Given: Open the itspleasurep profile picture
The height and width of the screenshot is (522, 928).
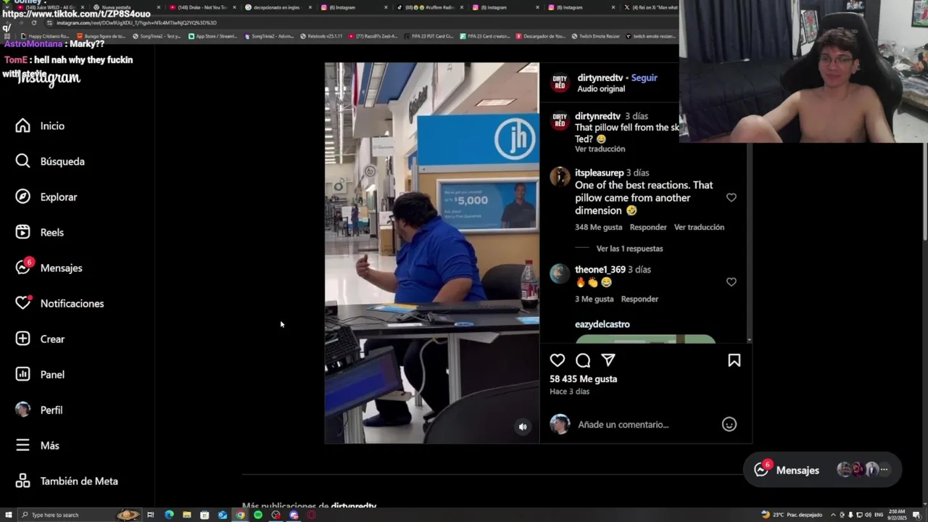Looking at the screenshot, I should (559, 177).
